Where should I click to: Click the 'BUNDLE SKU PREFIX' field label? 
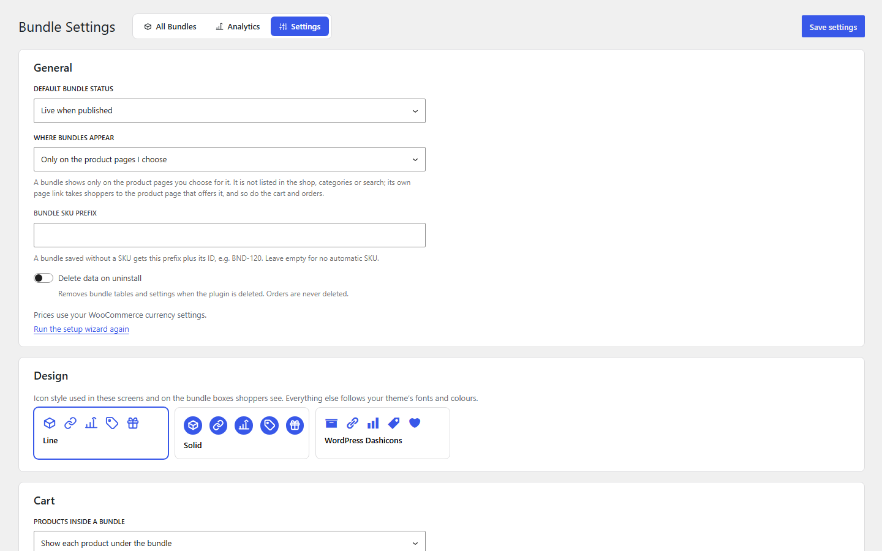pos(66,213)
